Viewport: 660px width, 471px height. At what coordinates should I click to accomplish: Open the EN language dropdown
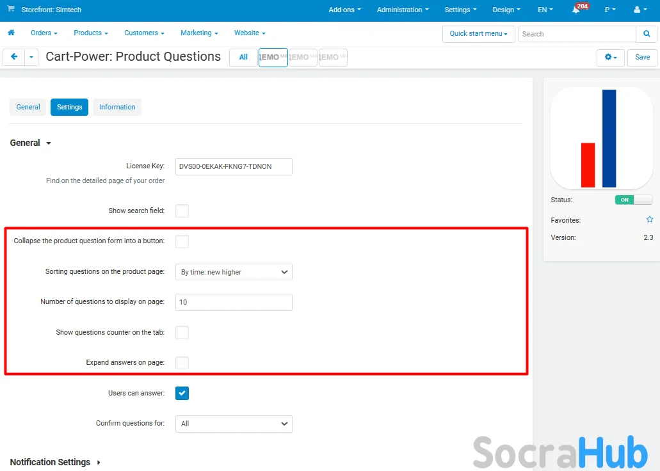point(545,10)
